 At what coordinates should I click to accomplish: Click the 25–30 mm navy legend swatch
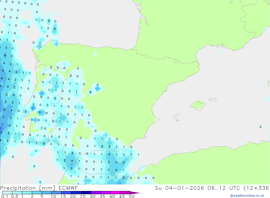tap(86, 193)
